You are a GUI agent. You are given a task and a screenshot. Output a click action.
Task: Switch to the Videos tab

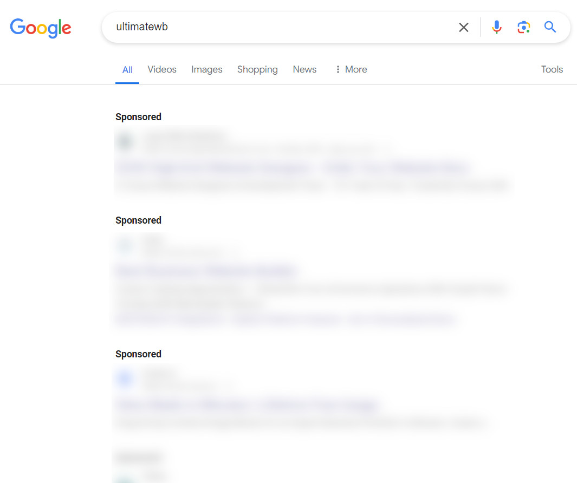click(162, 69)
